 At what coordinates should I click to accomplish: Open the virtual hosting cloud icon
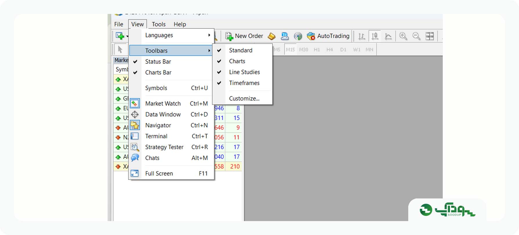click(x=285, y=36)
